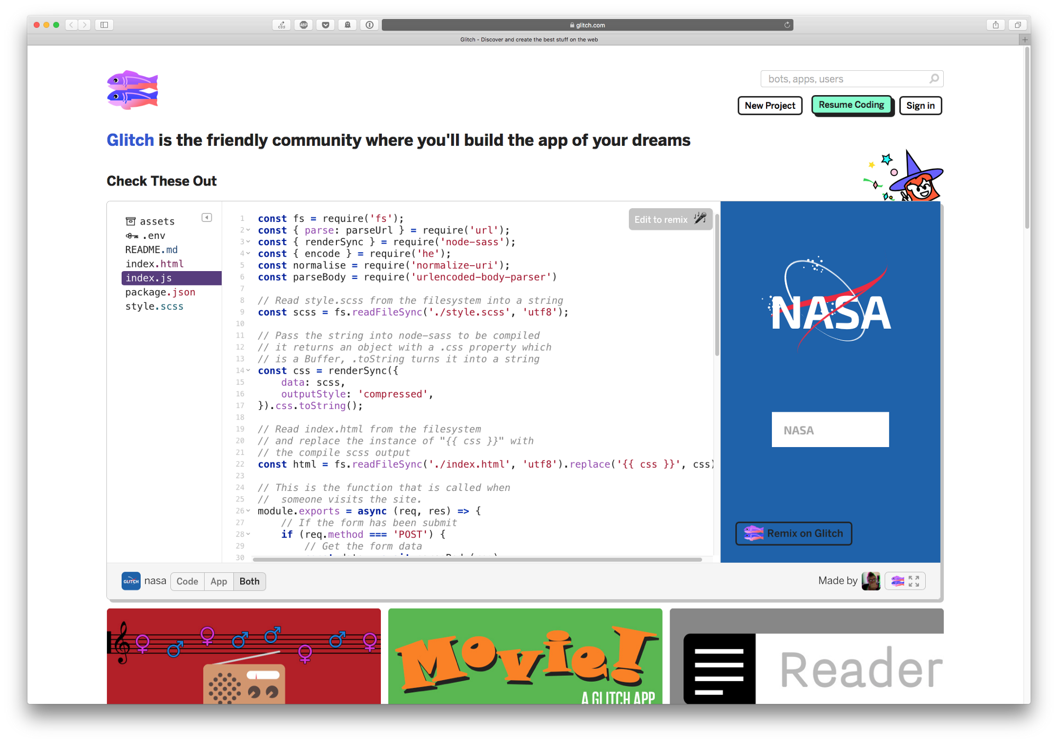Click the Sign in button
Screen dimensions: 1058x743
tap(920, 106)
